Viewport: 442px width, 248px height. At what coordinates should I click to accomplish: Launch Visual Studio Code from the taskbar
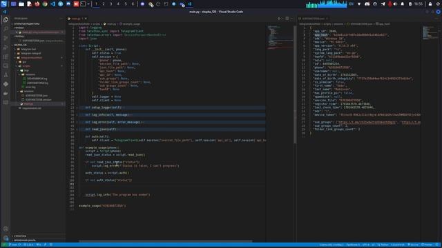coord(52,4)
